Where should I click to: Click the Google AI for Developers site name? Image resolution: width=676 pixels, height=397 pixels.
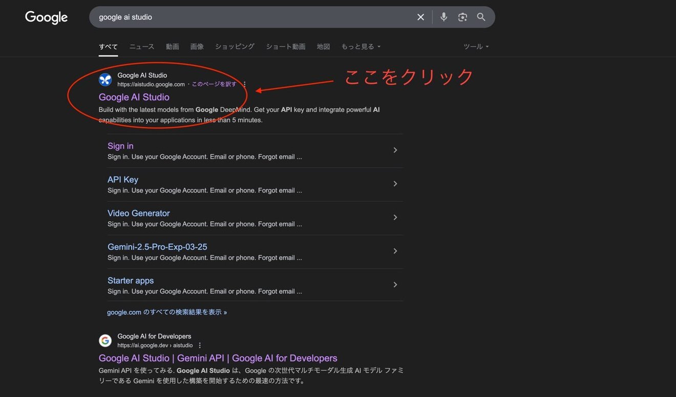coord(154,336)
